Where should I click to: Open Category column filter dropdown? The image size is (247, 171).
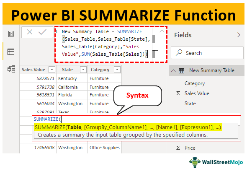click(x=117, y=70)
